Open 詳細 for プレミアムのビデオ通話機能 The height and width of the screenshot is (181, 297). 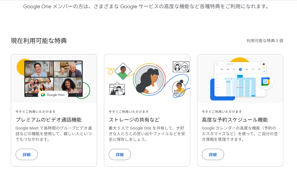coord(27,154)
